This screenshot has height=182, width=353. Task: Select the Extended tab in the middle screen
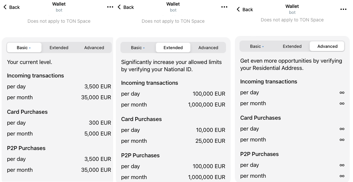pos(173,47)
